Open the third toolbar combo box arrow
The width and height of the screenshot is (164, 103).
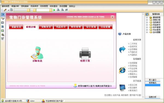51,10
